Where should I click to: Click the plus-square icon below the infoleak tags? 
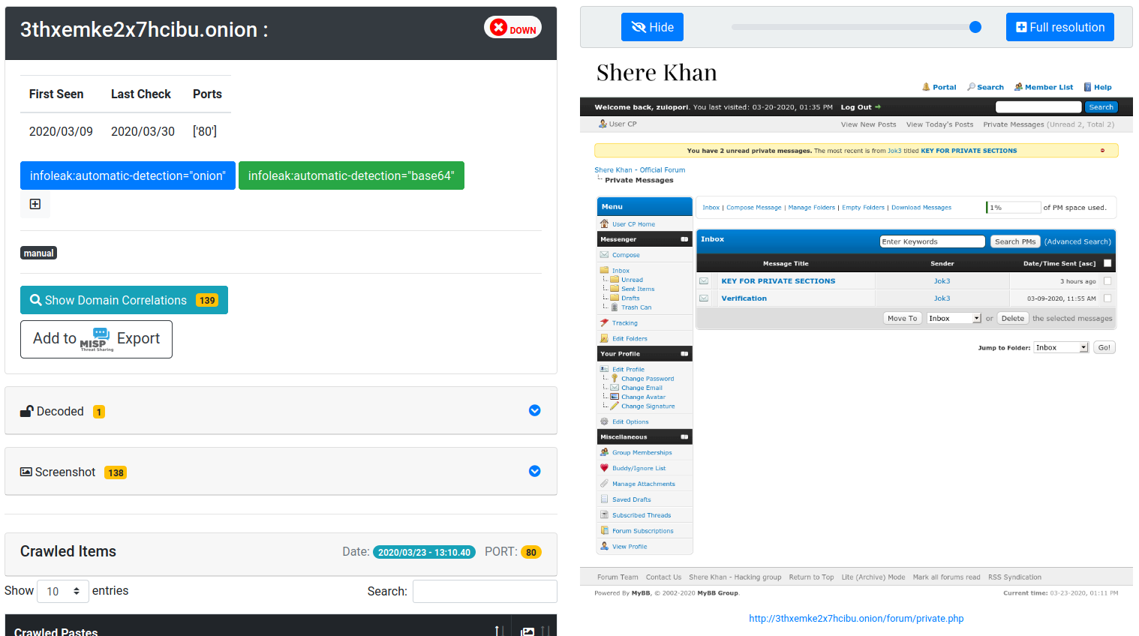(35, 204)
